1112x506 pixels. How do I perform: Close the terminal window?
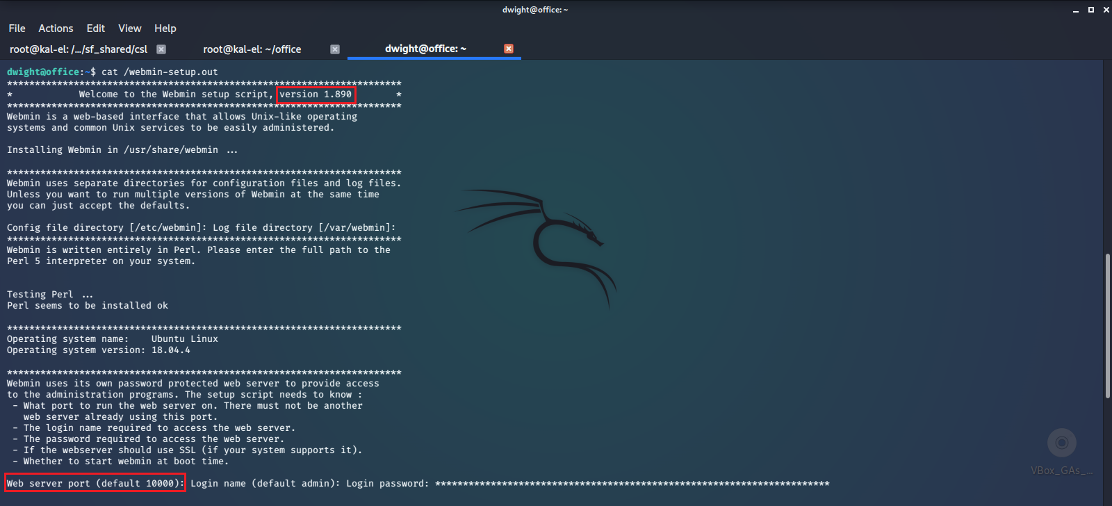1106,10
